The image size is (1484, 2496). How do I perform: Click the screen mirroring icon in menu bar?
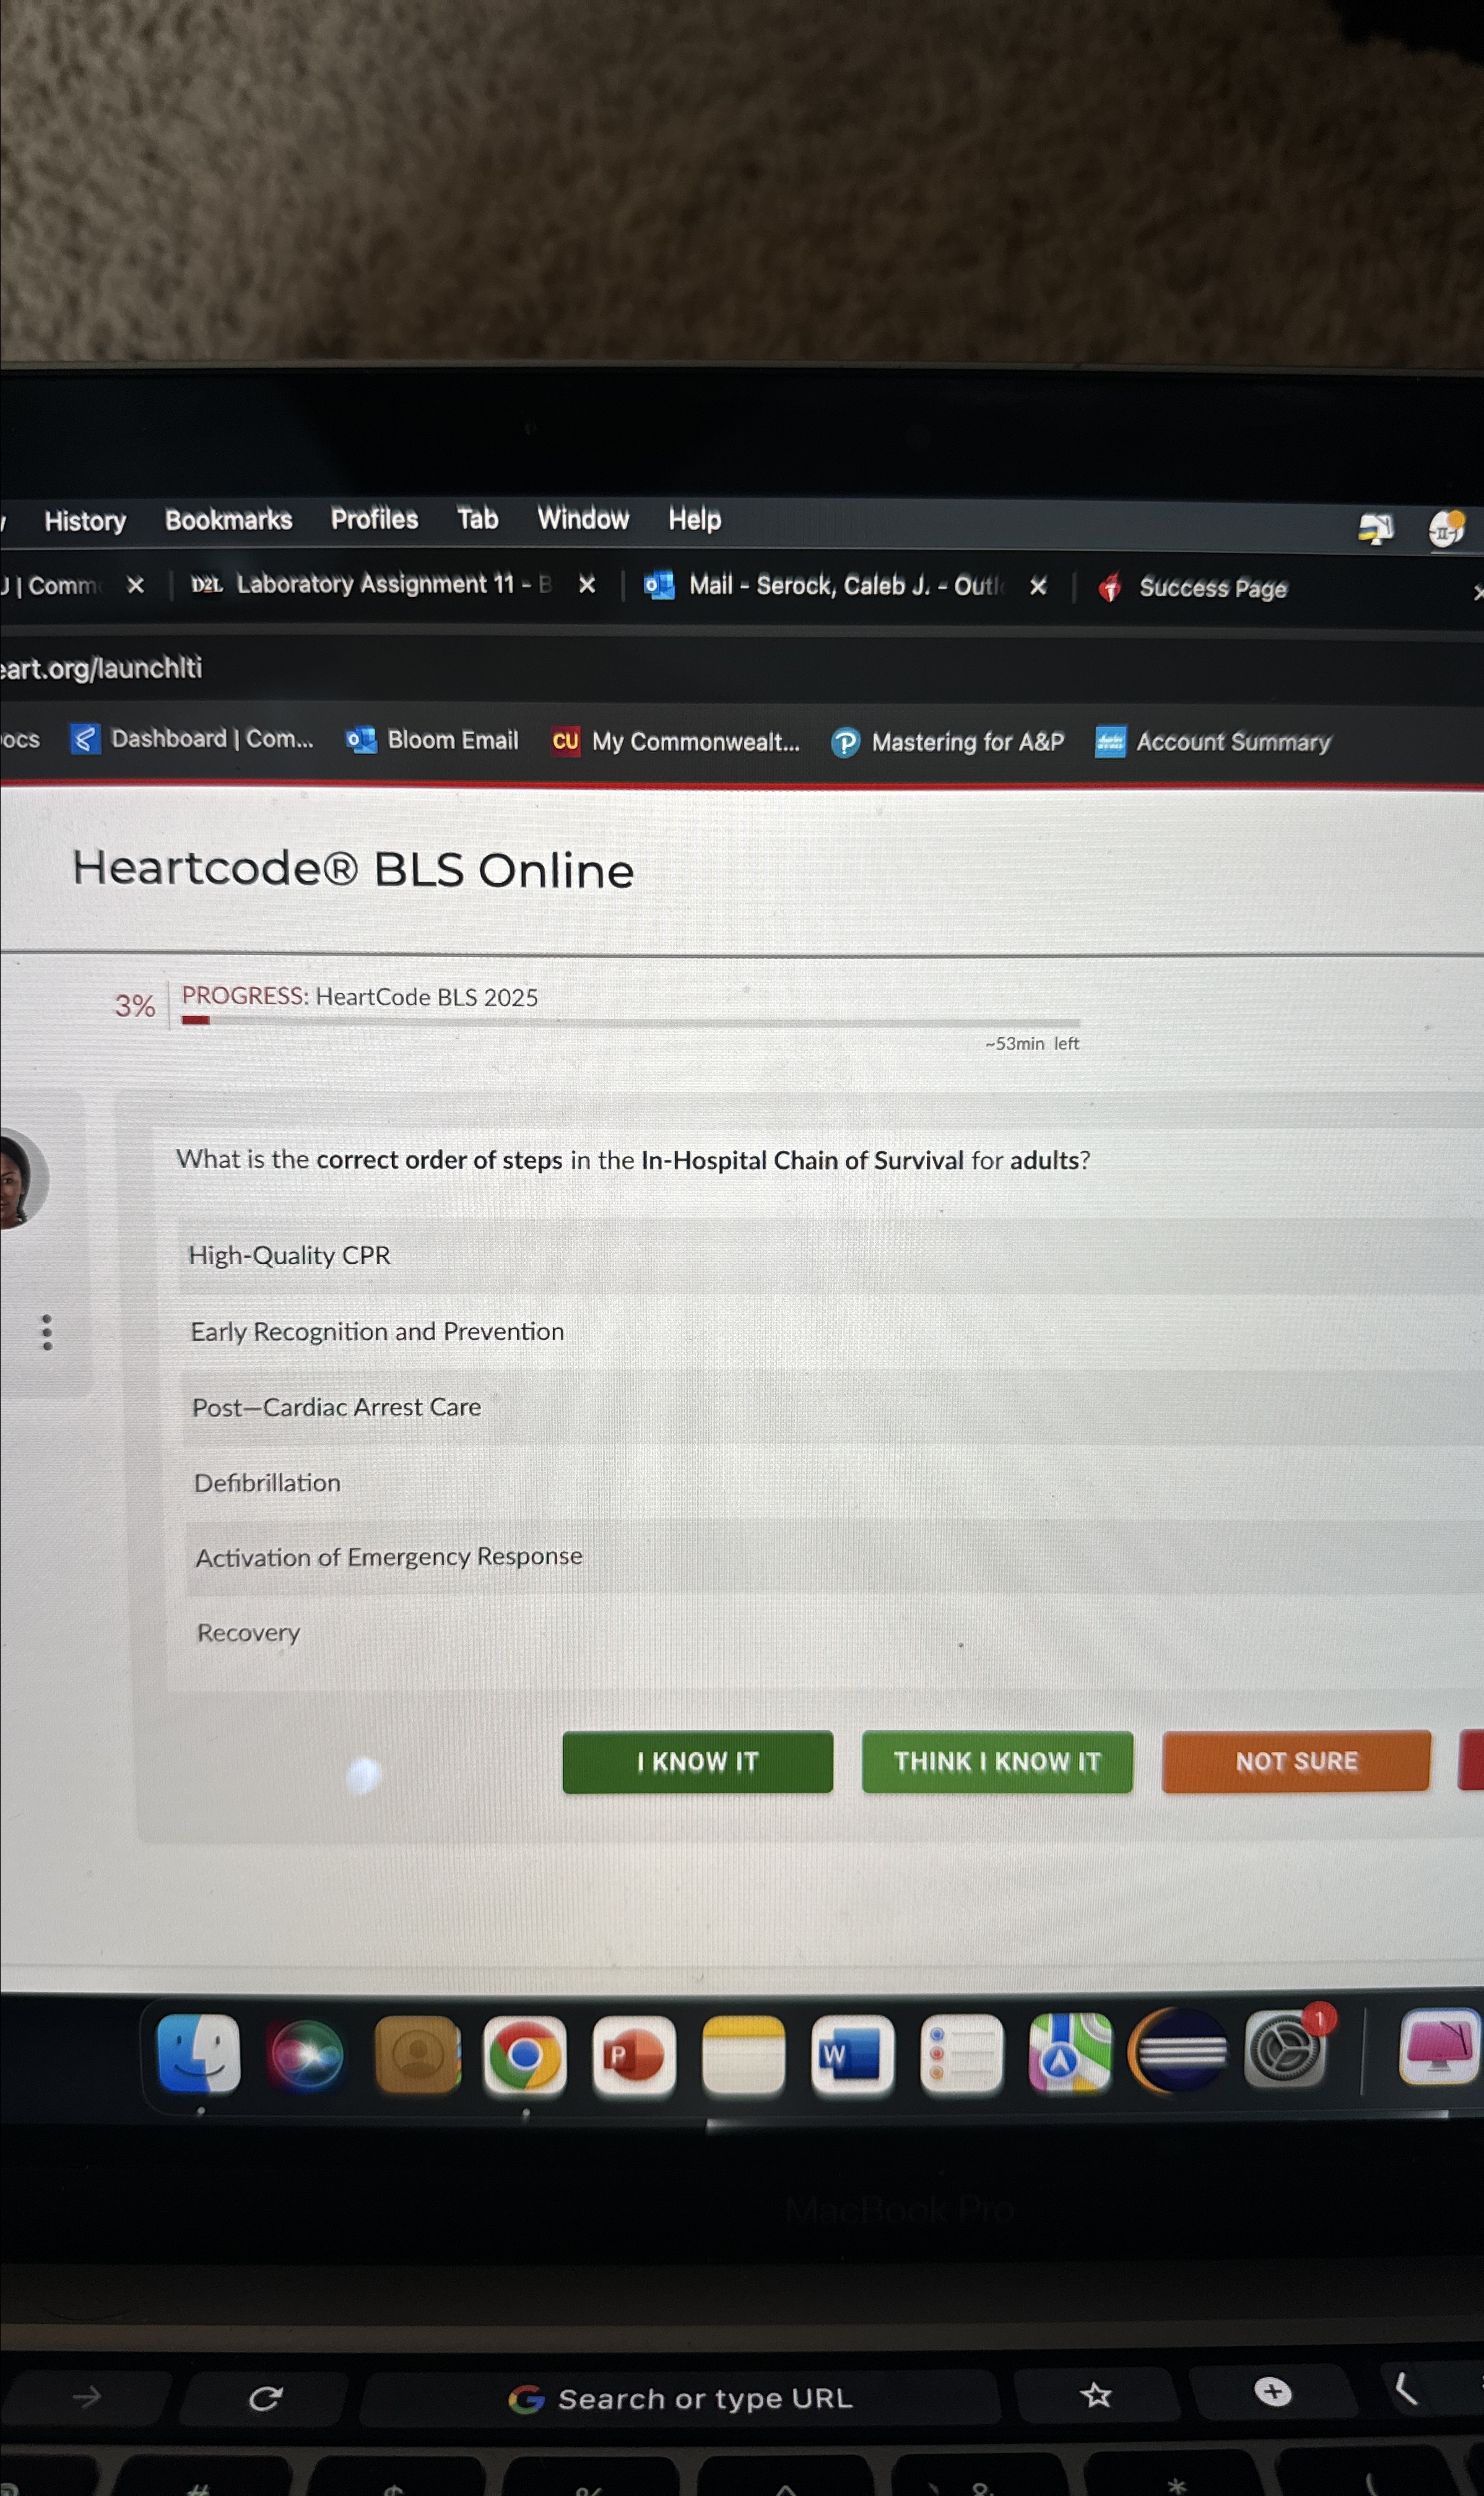point(1375,528)
